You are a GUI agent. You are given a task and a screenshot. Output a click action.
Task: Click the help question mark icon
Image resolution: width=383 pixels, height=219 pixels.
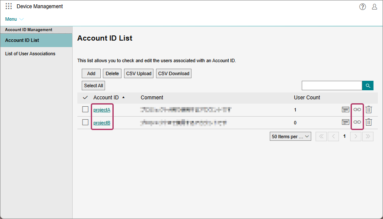(363, 6)
